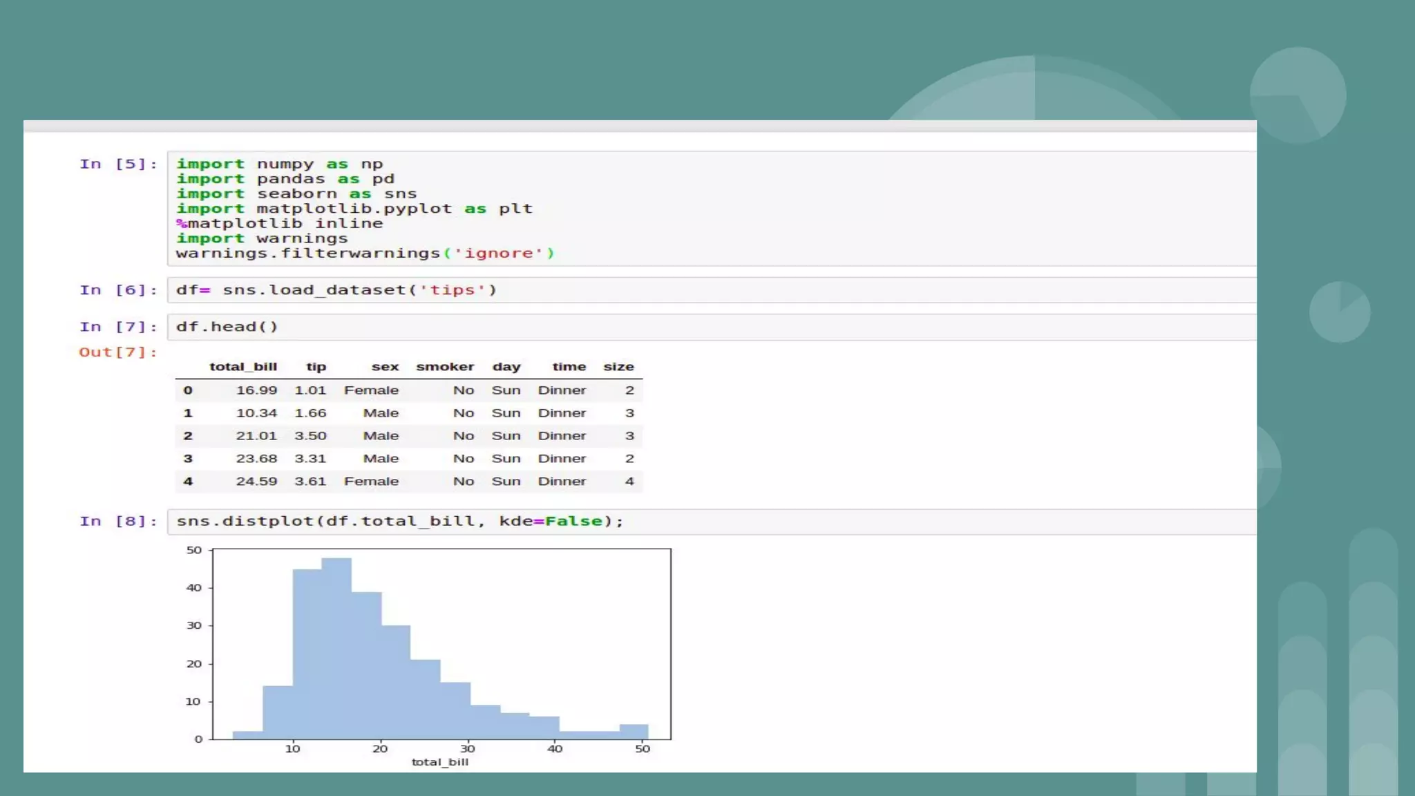Click the total_bill column header
This screenshot has width=1415, height=796.
point(243,367)
